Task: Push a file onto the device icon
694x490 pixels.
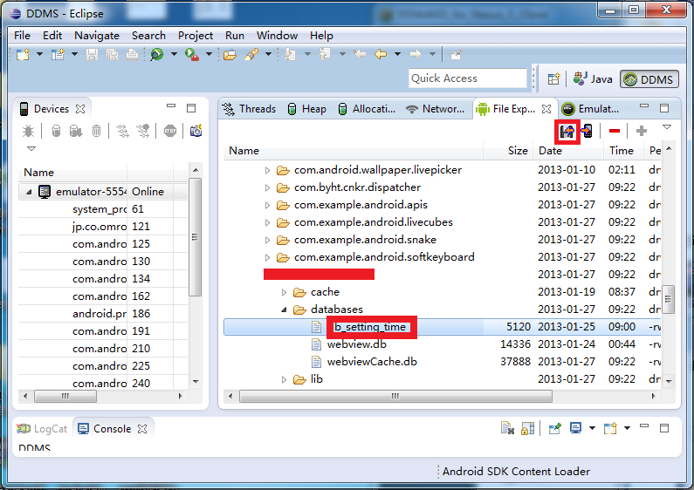Action: pos(587,131)
